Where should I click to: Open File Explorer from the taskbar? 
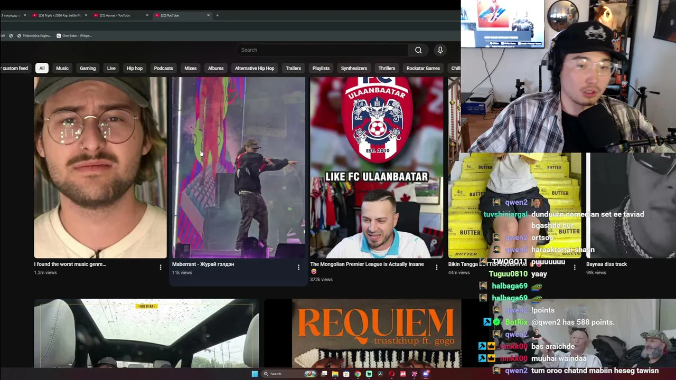335,374
